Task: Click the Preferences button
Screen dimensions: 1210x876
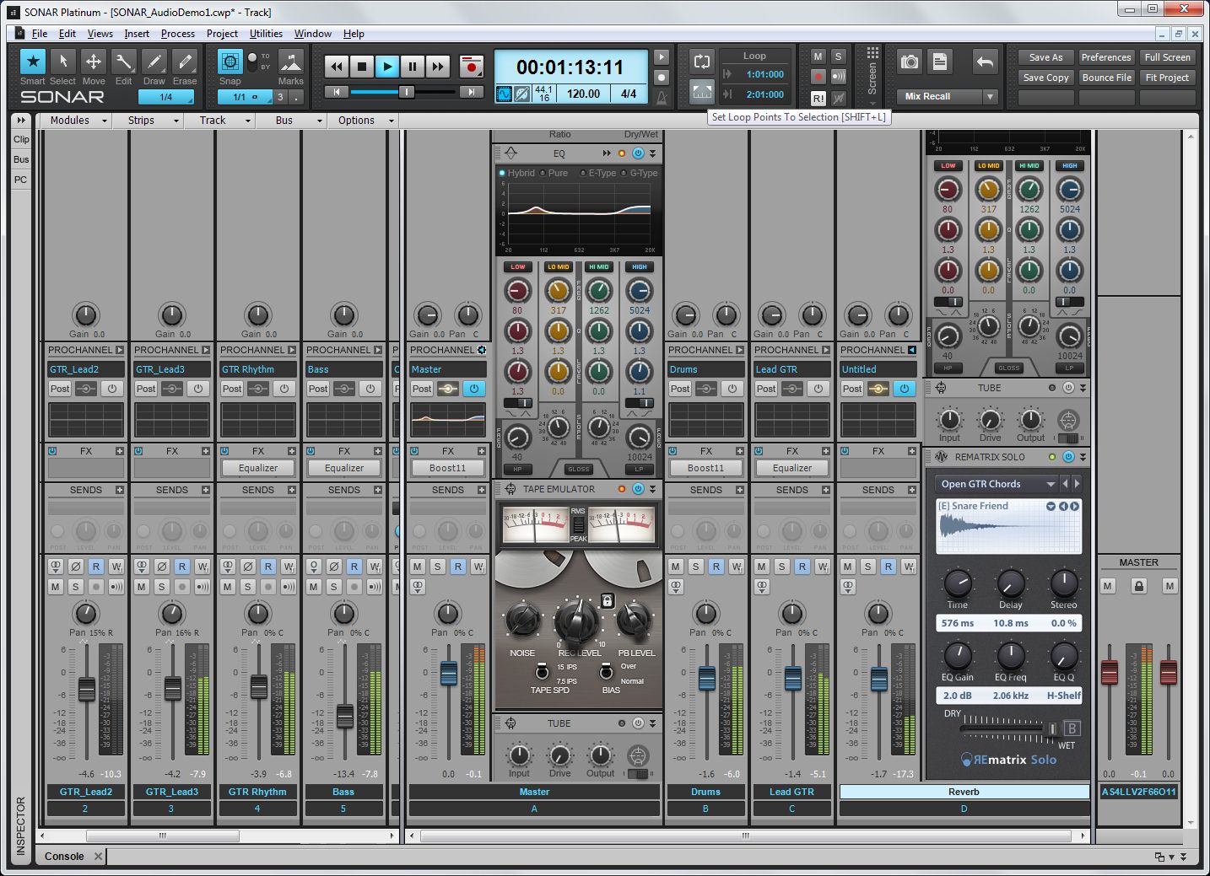Action: pos(1105,57)
